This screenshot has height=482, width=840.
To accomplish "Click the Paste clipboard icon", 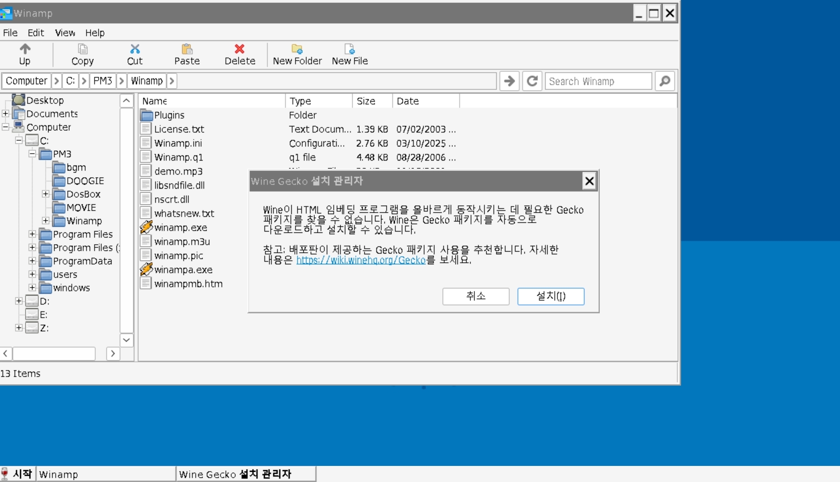I will (187, 49).
